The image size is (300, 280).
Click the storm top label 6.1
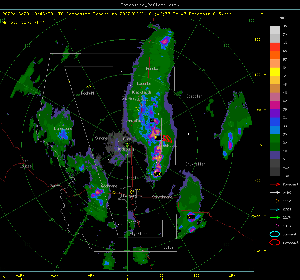coord(191,217)
